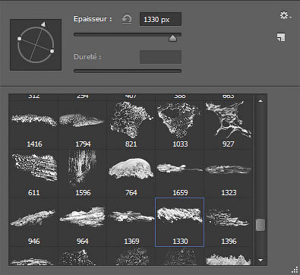This screenshot has width=300, height=275.
Task: Click the left roundness handle dot
Action: point(20,39)
